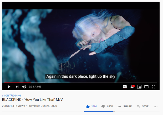Share the video via arrow icon
Viewport: 163px width, 115px height.
coord(119,106)
